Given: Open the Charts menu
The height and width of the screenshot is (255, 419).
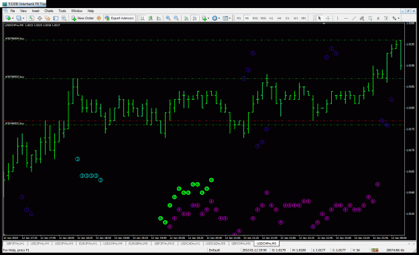Looking at the screenshot, I should [49, 11].
